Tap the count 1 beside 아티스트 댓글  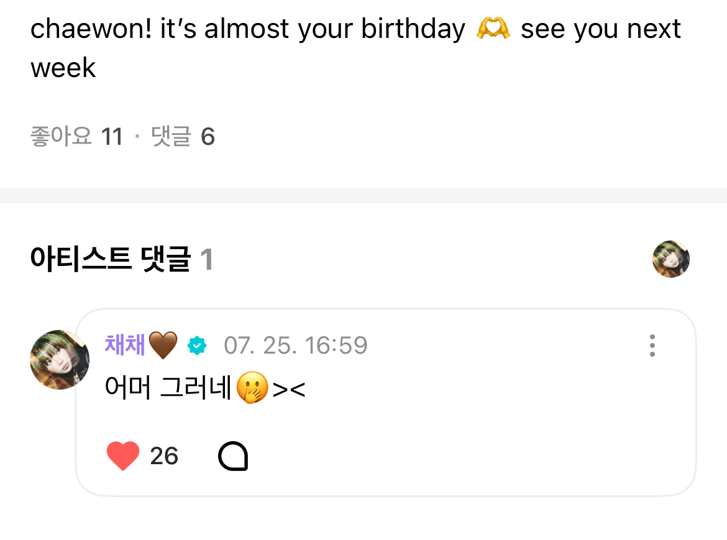click(207, 260)
